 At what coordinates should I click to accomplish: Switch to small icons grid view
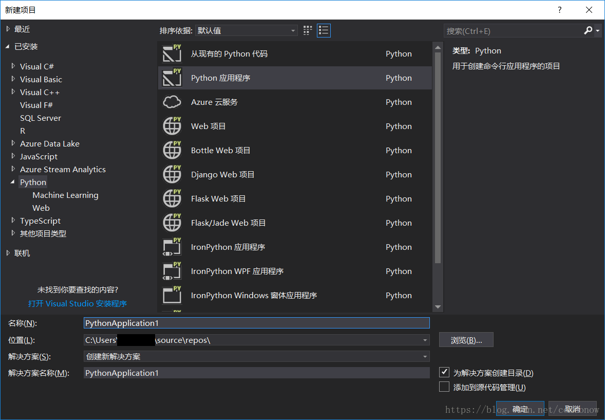coord(308,30)
